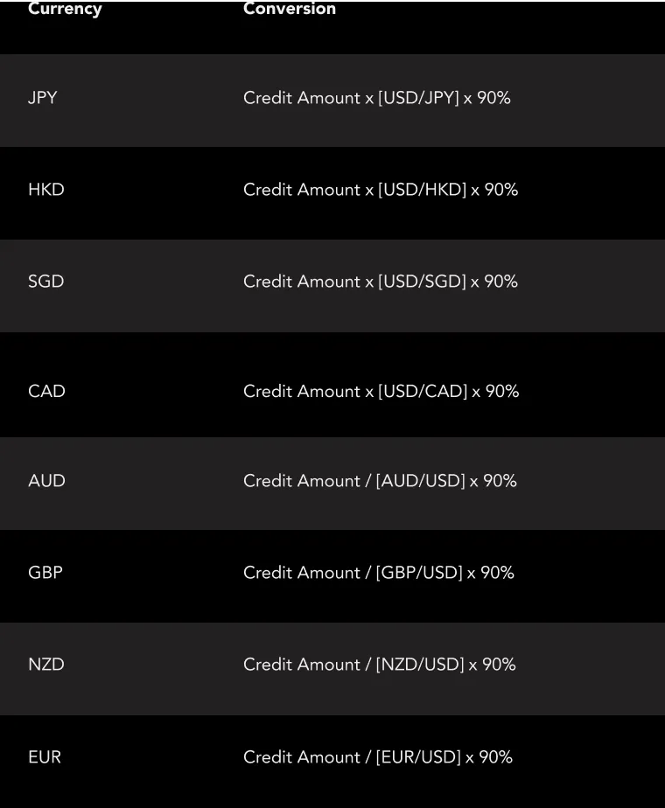Select the HKD currency cell
This screenshot has width=665, height=808.
(x=46, y=190)
